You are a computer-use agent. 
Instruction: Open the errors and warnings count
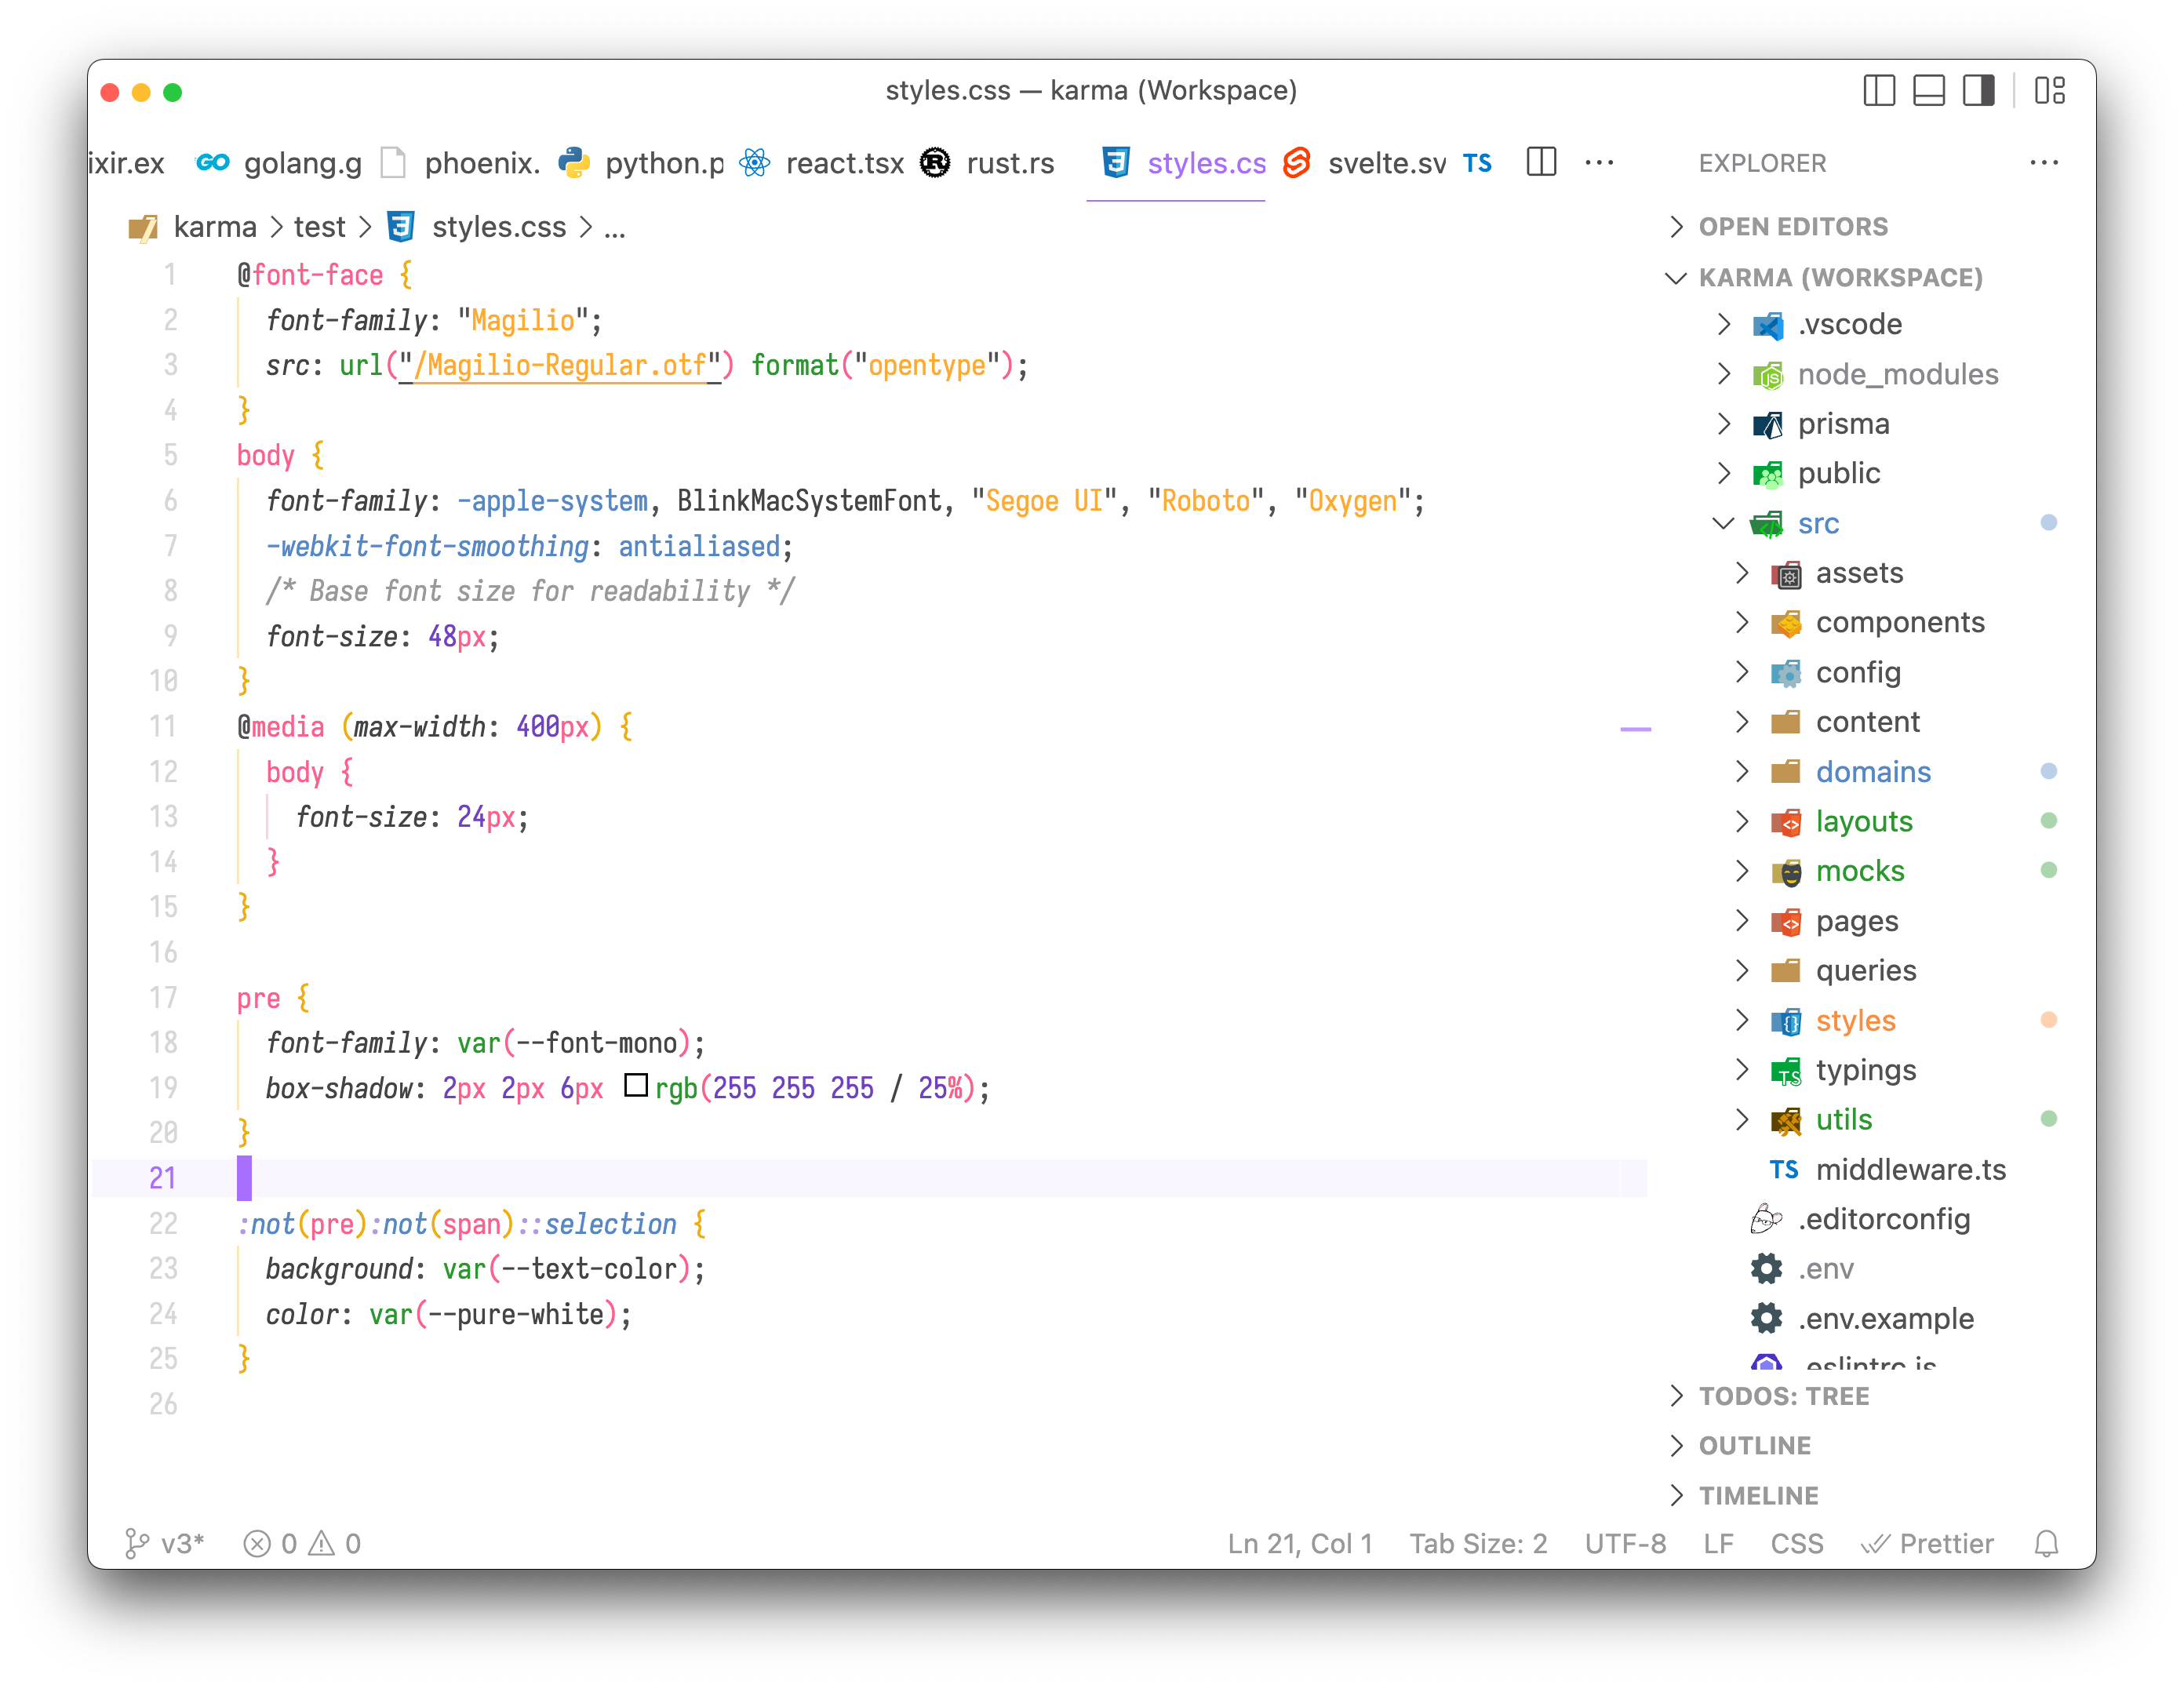(x=302, y=1544)
